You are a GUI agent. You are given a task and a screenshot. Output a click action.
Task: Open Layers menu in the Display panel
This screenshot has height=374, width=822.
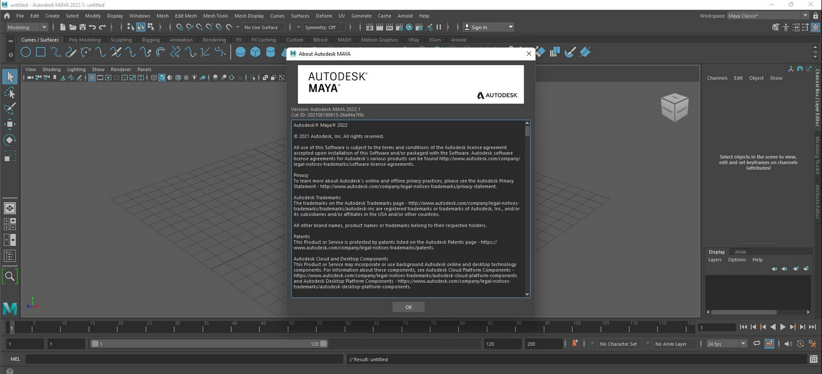click(715, 260)
